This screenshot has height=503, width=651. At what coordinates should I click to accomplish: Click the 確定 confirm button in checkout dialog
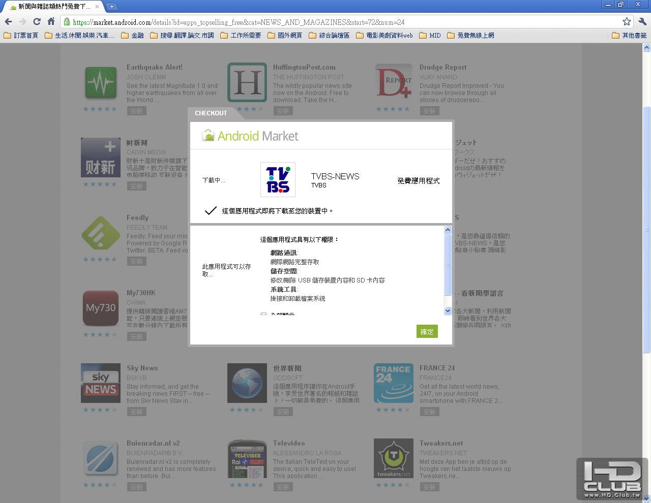click(427, 332)
